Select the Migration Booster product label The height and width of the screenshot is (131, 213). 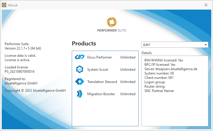click(101, 94)
